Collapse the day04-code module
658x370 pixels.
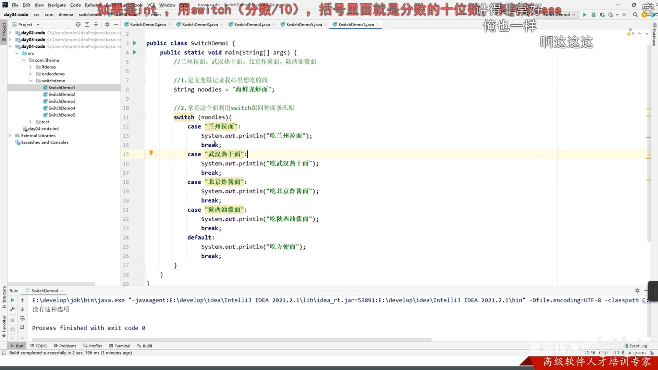[x=10, y=46]
